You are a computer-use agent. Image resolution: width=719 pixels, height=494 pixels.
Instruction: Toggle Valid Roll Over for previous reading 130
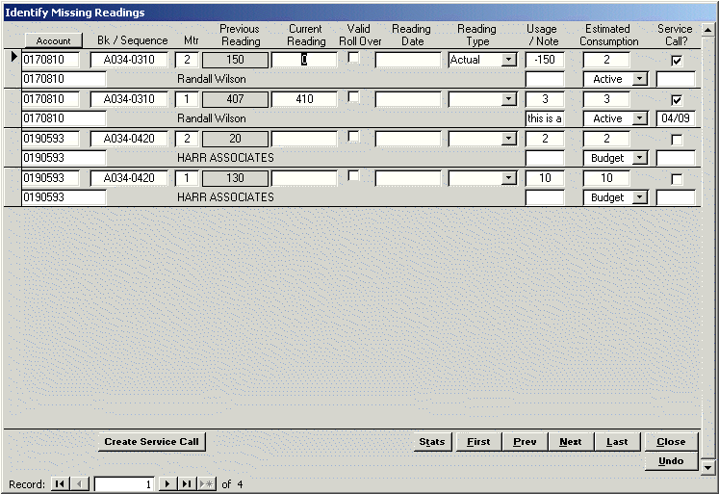(x=353, y=175)
